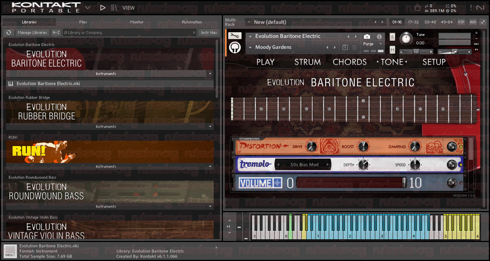Open the SETUP page
Image resolution: width=490 pixels, height=261 pixels.
434,62
